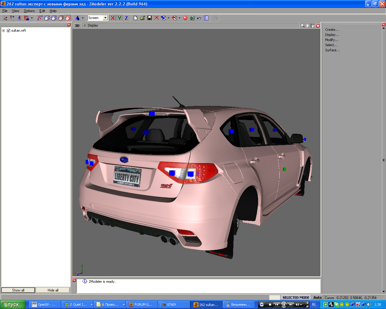386x309 pixels.
Task: Click the red sphere materials icon
Action: tap(185, 18)
